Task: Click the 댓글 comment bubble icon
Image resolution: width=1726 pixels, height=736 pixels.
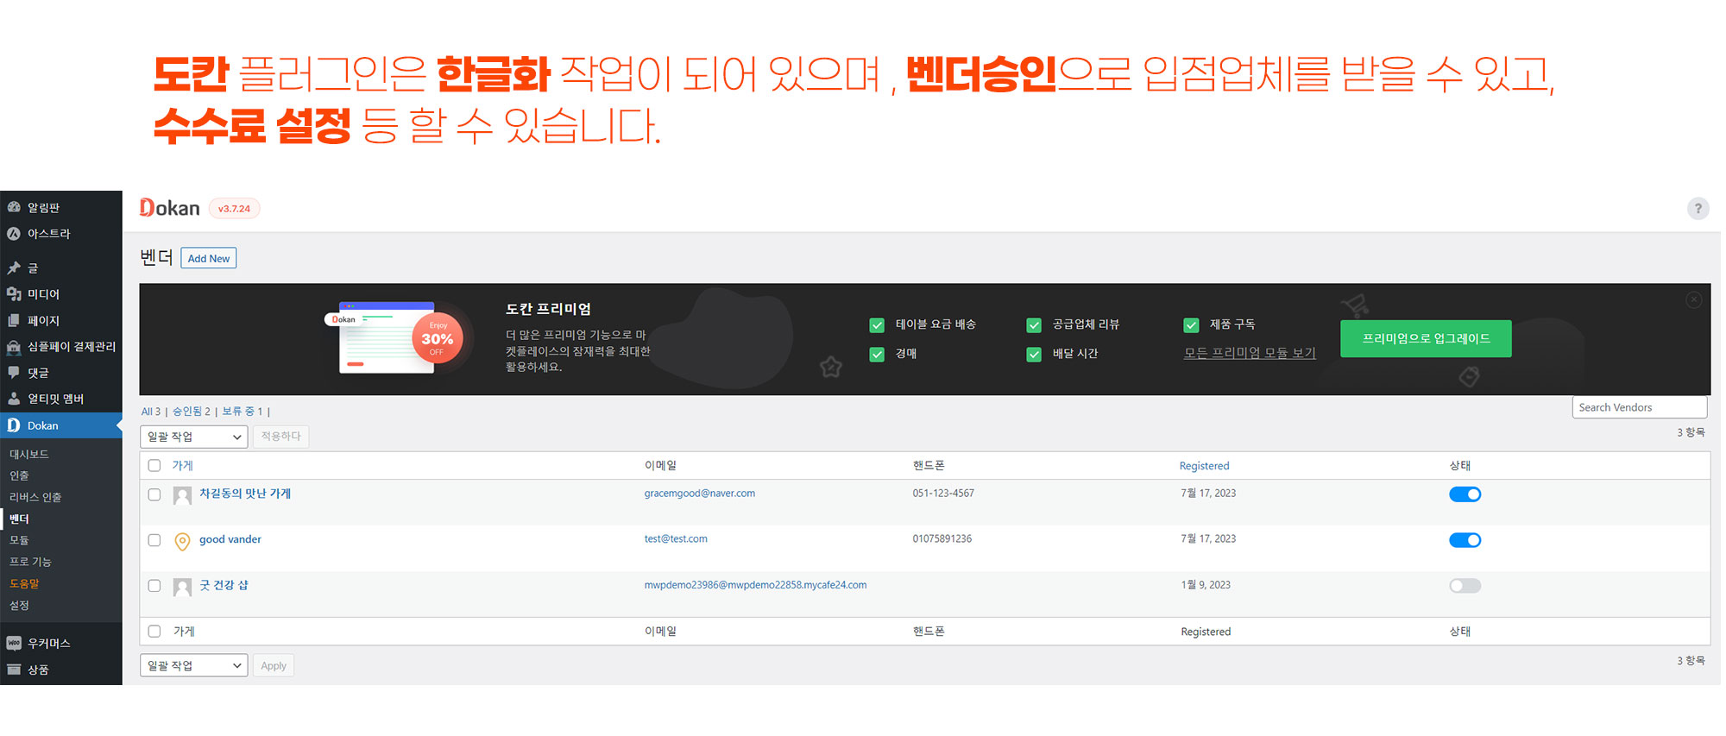Action: [14, 373]
